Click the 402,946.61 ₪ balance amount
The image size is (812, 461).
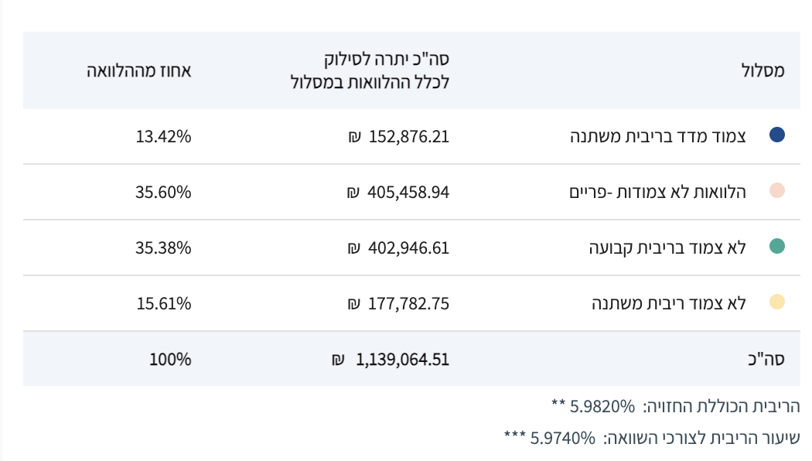(399, 248)
